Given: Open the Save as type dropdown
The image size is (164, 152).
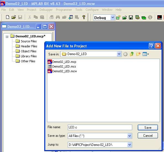Looking at the screenshot, I should click(129, 136).
